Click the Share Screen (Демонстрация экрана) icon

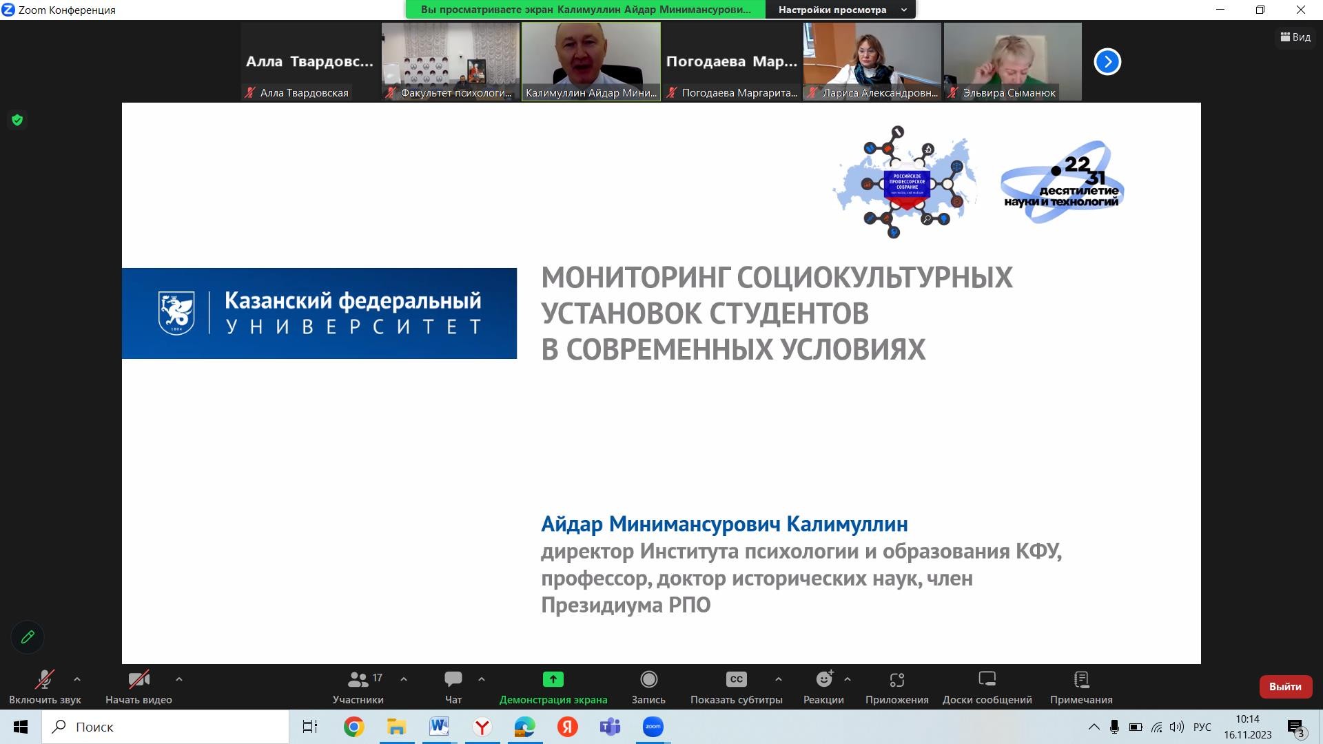tap(553, 680)
